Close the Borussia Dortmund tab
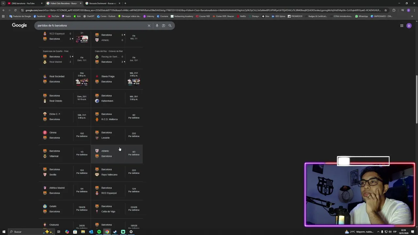Image resolution: width=418 pixels, height=235 pixels. pos(120,3)
